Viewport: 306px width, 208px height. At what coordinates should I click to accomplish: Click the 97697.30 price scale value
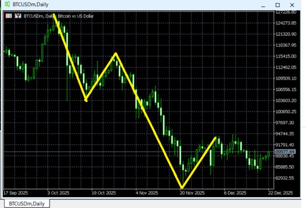(x=286, y=123)
